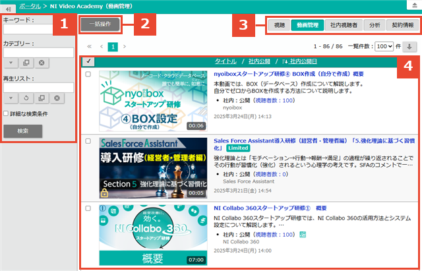Focus the カテゴリー input field

38,53
